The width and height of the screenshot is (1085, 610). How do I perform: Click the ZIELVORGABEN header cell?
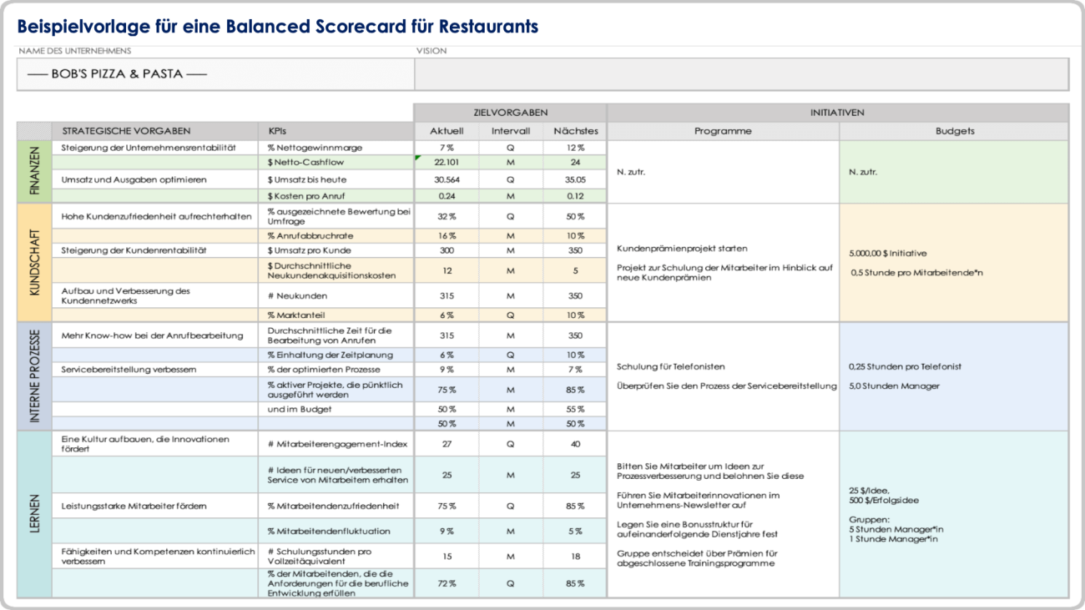[x=510, y=111]
